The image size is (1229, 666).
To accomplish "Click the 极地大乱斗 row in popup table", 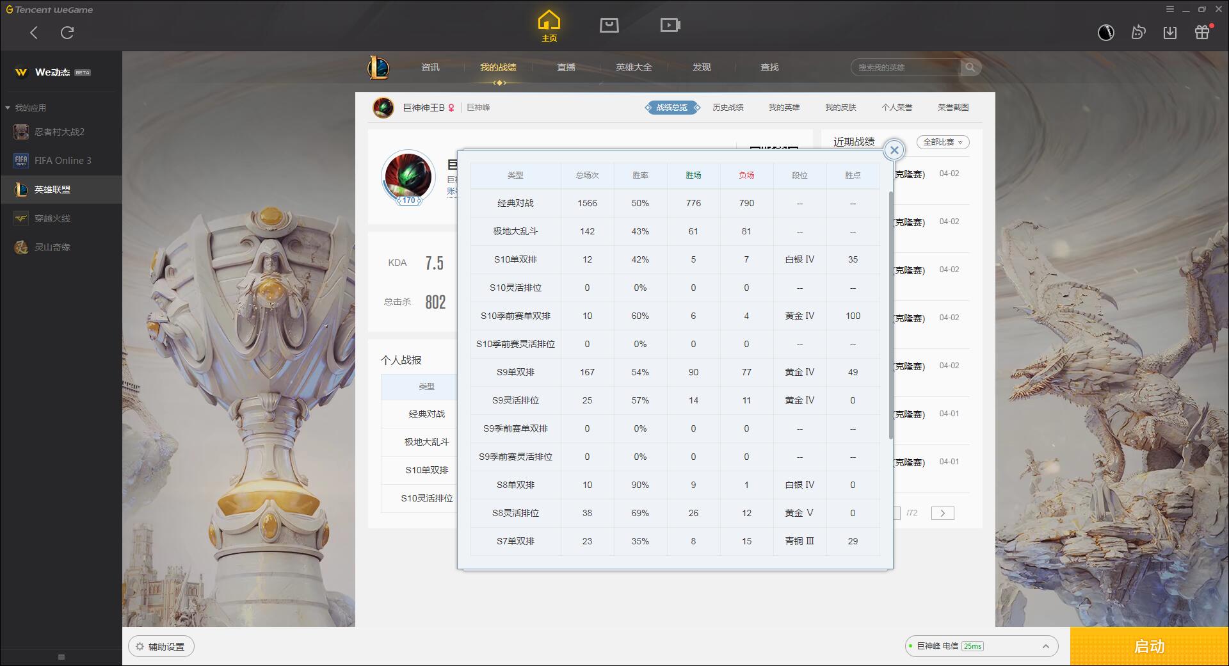I will point(675,231).
